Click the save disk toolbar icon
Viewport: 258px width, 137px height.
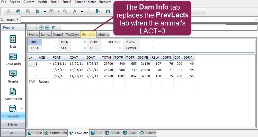click(51, 11)
